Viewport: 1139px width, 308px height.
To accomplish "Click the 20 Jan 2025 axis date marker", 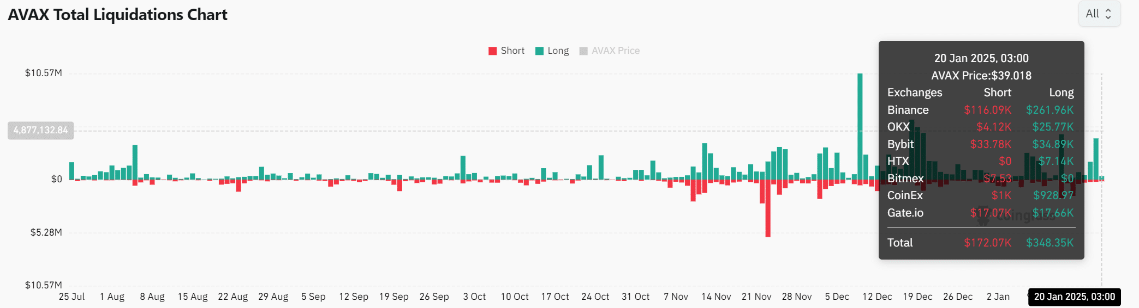I will click(1074, 297).
